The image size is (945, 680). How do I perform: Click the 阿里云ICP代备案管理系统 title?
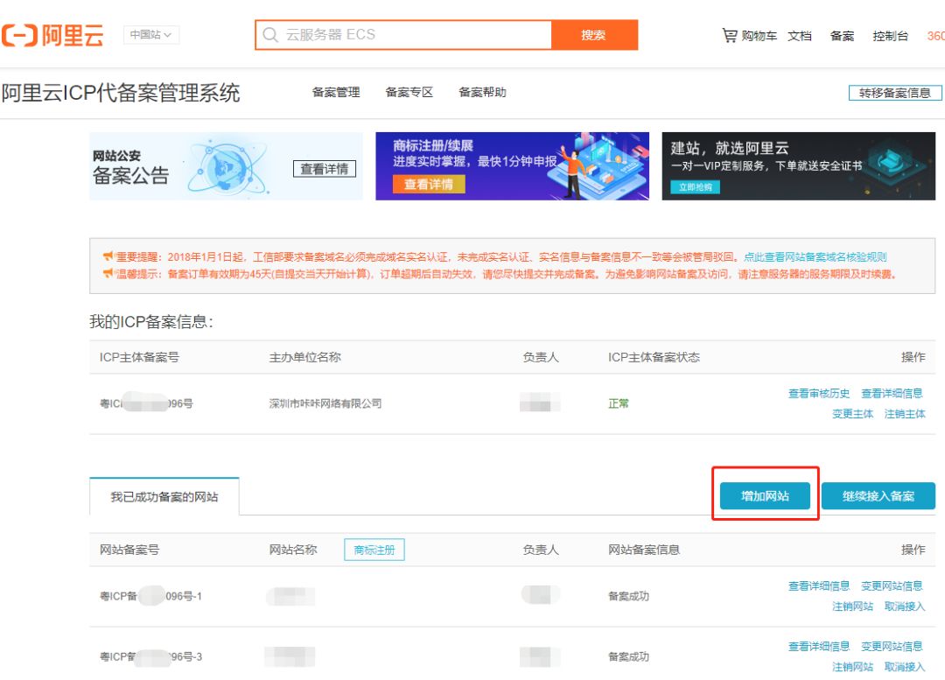coord(121,93)
